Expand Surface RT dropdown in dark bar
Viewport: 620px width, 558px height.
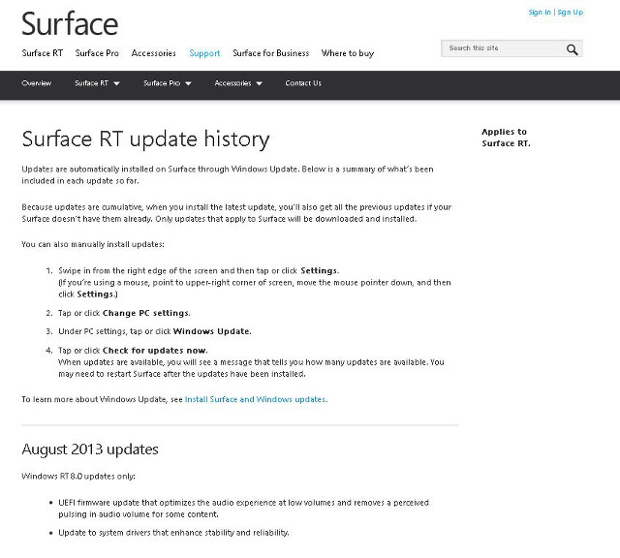[x=97, y=83]
